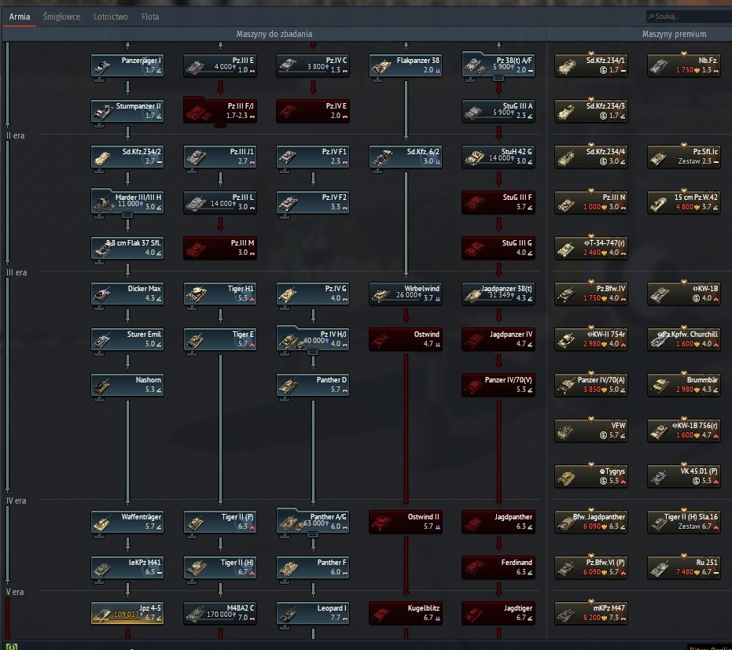Select the Dicker Max vehicle card

[127, 294]
